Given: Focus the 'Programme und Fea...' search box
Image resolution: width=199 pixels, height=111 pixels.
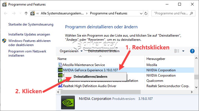Looking at the screenshot, I should (x=171, y=13).
